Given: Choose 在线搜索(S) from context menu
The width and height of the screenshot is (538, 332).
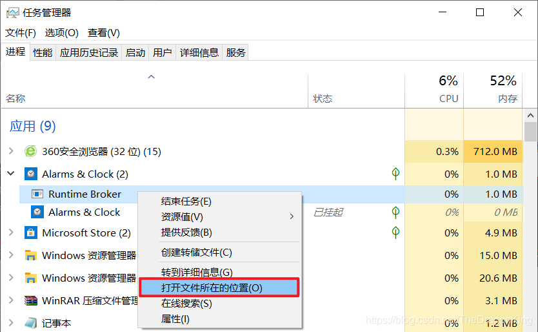Looking at the screenshot, I should [x=220, y=304].
